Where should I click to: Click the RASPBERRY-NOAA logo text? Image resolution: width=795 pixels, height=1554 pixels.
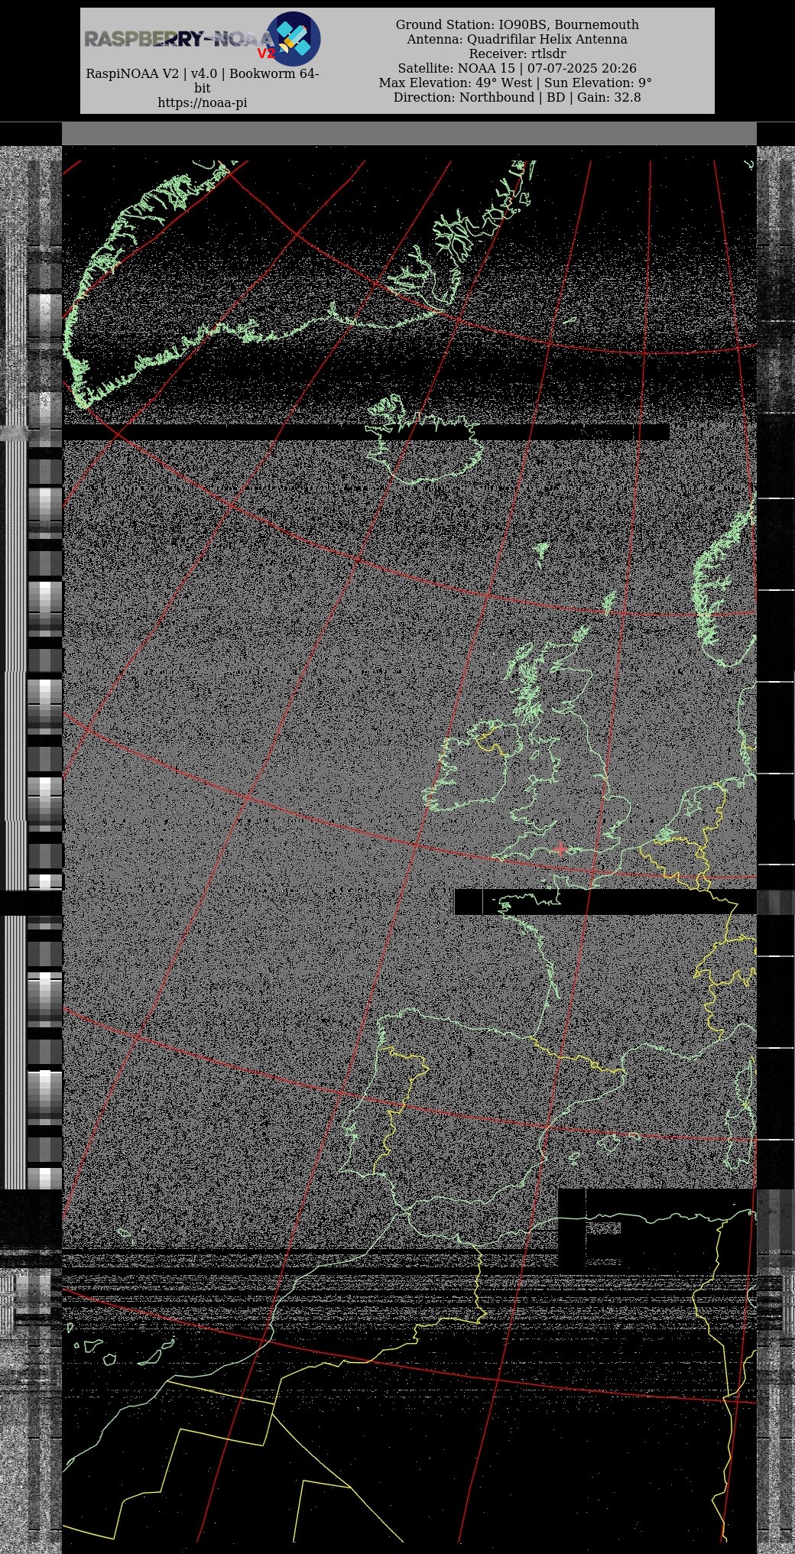point(177,39)
